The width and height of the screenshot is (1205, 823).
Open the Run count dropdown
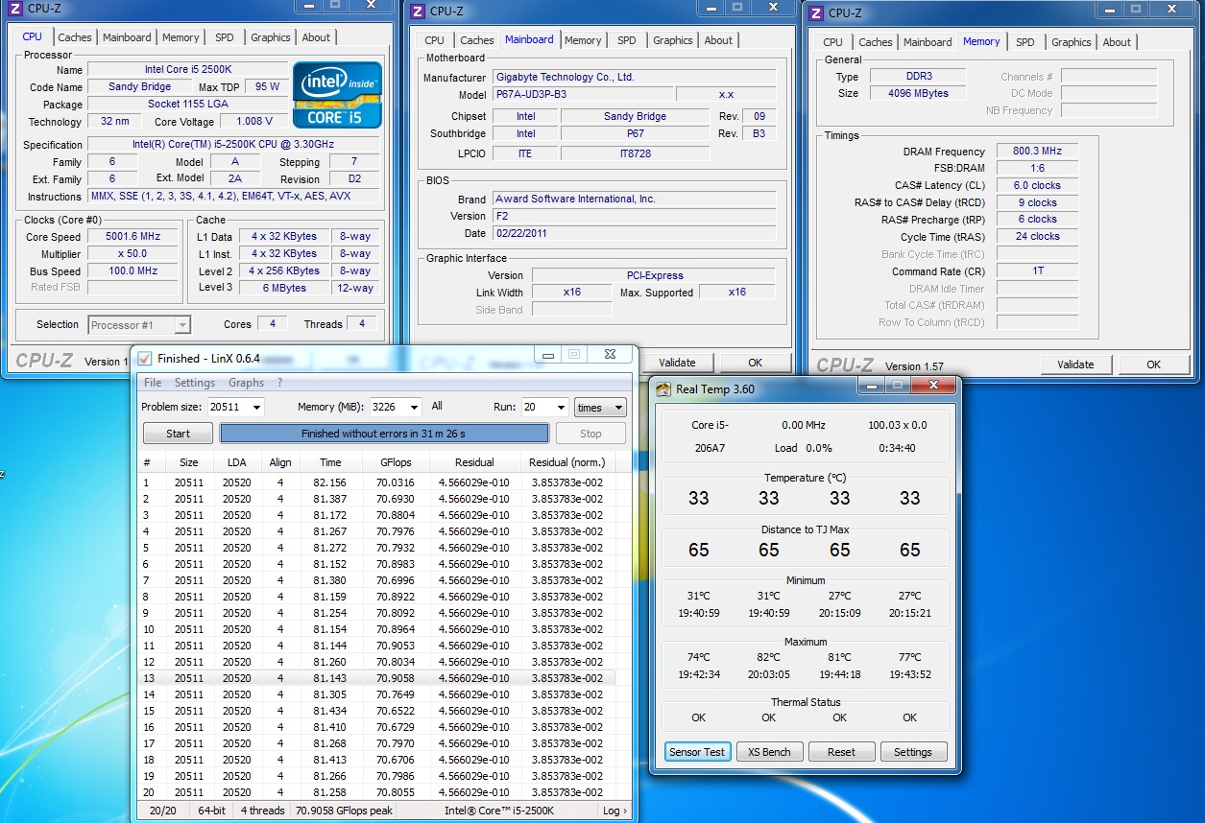coord(560,408)
